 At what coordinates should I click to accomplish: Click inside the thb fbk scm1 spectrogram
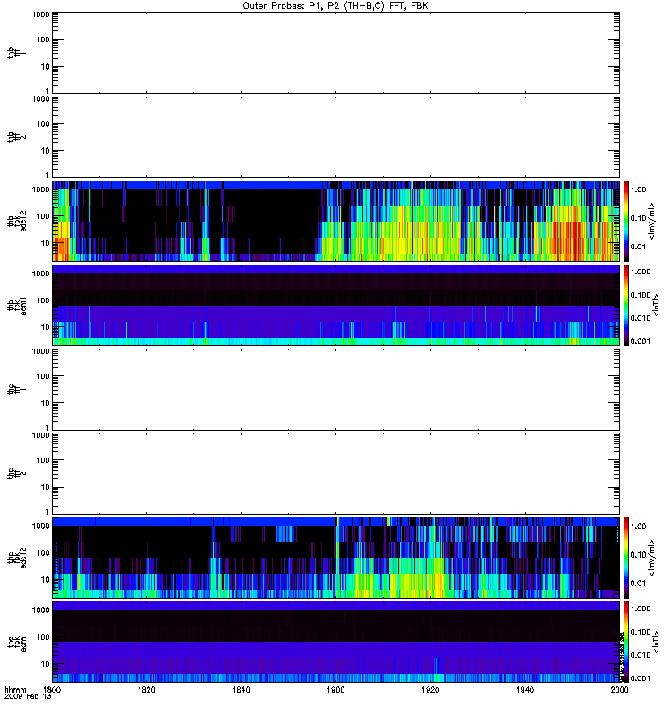[x=335, y=305]
